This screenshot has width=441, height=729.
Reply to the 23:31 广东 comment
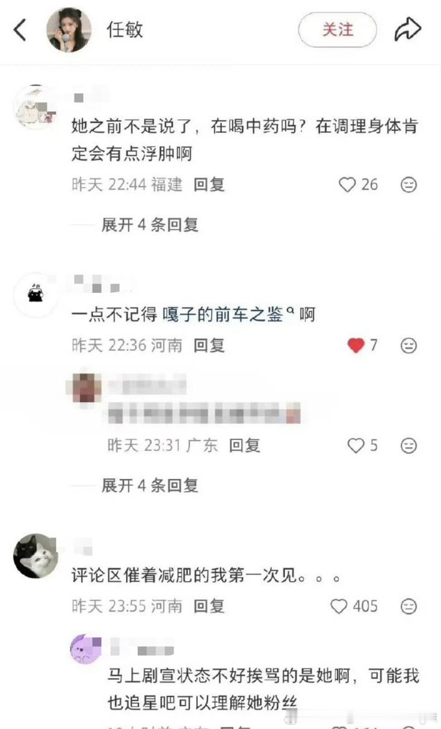point(244,446)
